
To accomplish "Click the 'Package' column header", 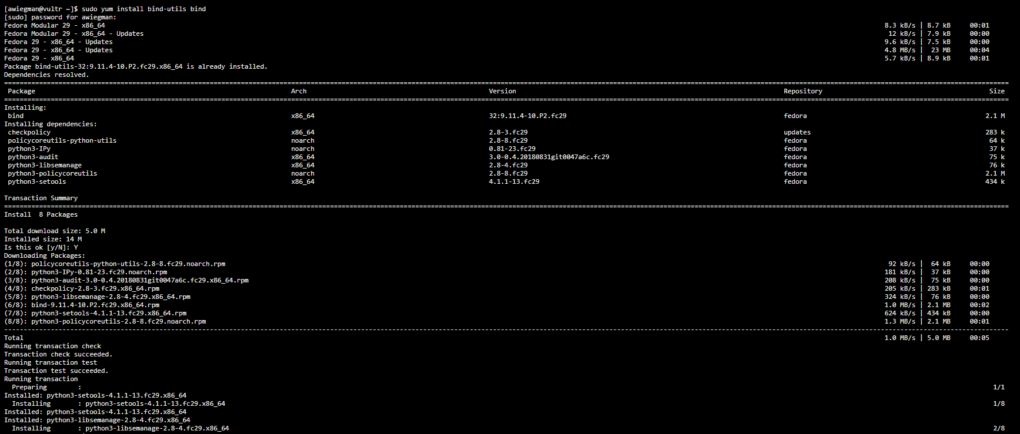I will point(21,91).
